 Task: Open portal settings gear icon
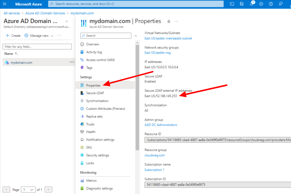tap(261, 4)
